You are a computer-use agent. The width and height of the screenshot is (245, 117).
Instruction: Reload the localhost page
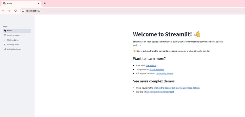(x=15, y=11)
